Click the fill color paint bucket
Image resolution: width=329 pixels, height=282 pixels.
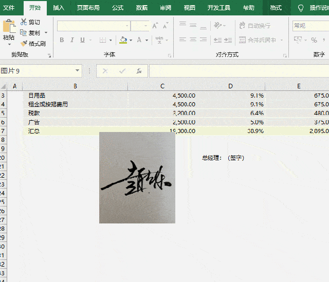[123, 40]
